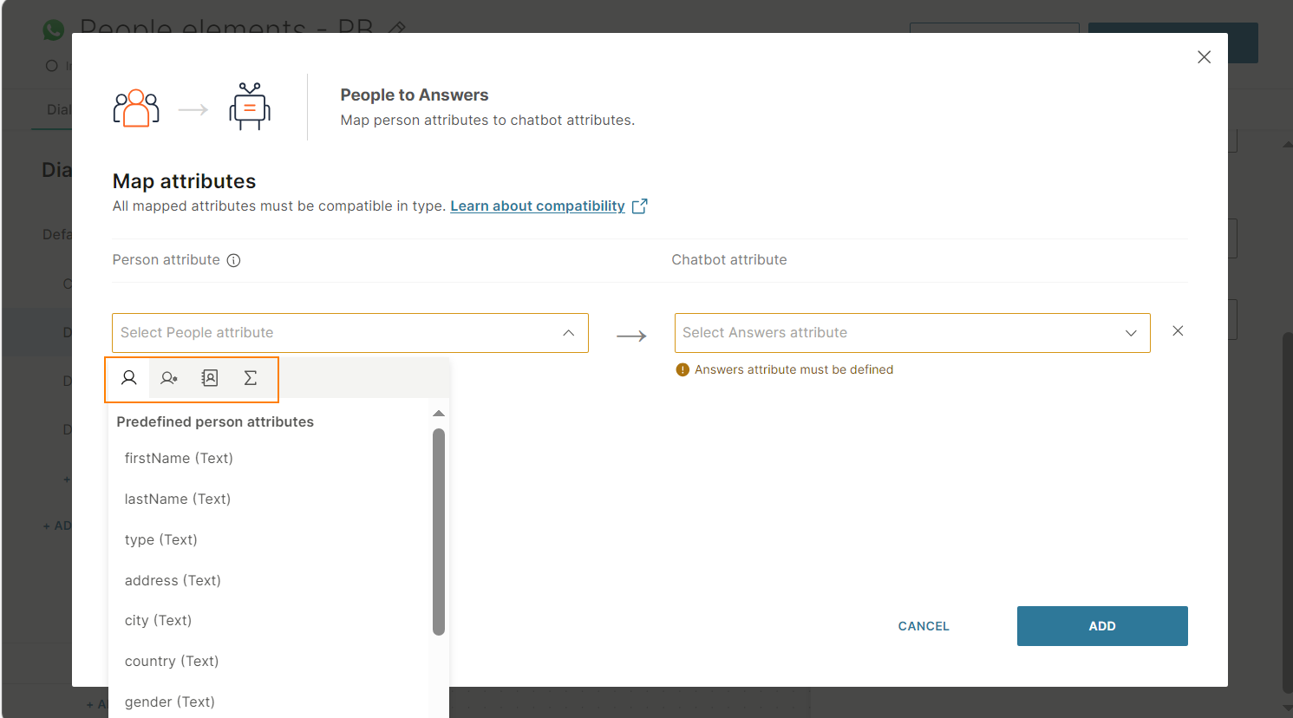Select city (Text) option
Image resolution: width=1293 pixels, height=718 pixels.
point(158,620)
